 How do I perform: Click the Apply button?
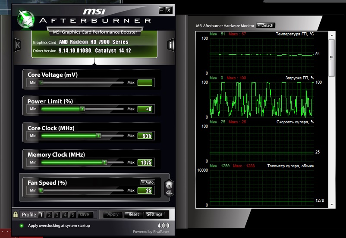(x=113, y=215)
